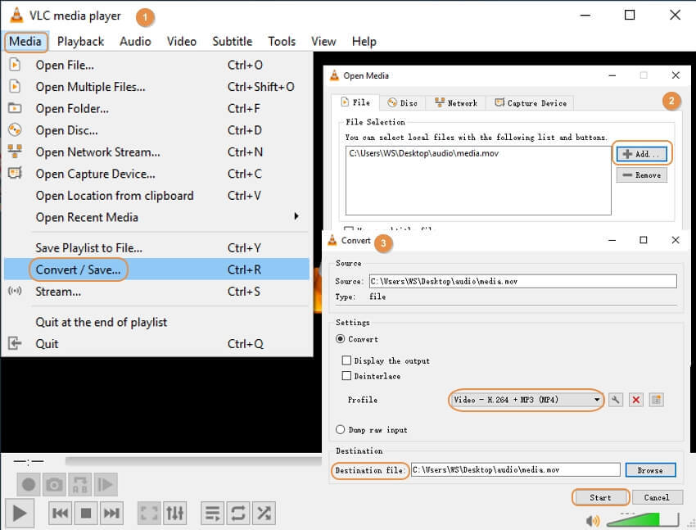Click the Next media button

pos(111,514)
